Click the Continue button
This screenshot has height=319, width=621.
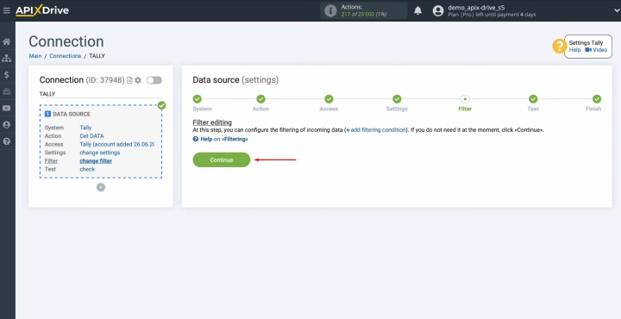coord(222,159)
